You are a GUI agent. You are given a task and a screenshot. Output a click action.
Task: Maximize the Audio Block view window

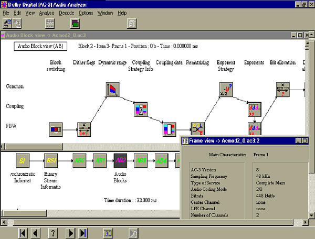point(300,35)
